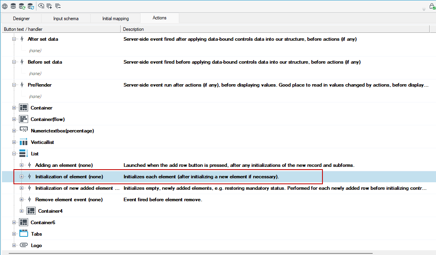Expand the Container(flow) node

point(14,119)
